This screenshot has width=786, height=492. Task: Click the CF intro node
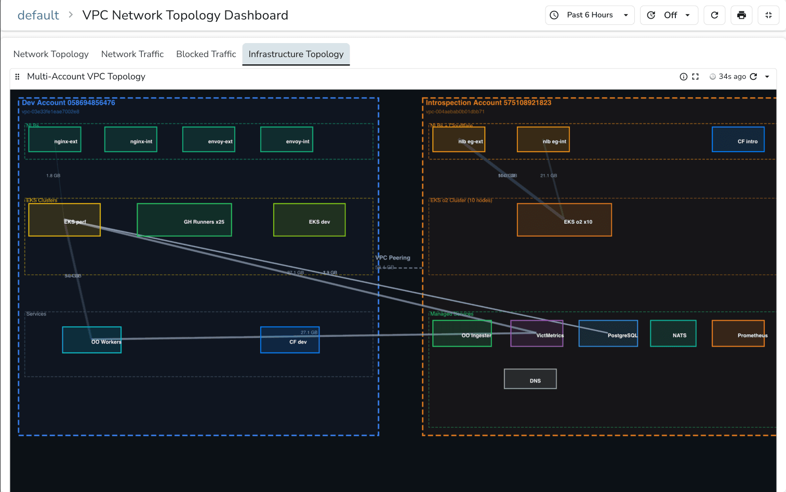tap(738, 139)
